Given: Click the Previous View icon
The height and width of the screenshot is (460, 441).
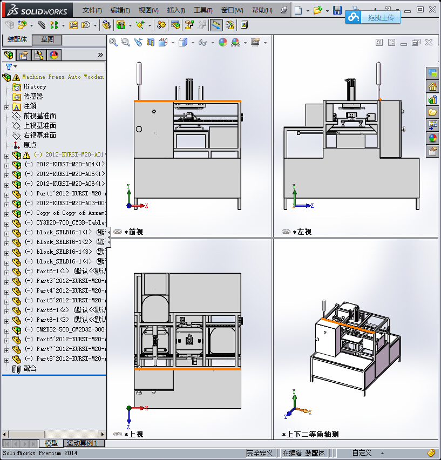Looking at the screenshot, I should coord(138,43).
